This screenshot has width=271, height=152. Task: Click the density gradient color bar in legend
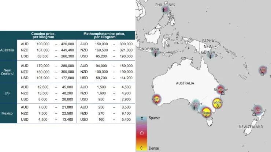pyautogui.click(x=142, y=133)
